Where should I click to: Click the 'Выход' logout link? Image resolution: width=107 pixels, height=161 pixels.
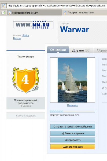tap(17, 38)
